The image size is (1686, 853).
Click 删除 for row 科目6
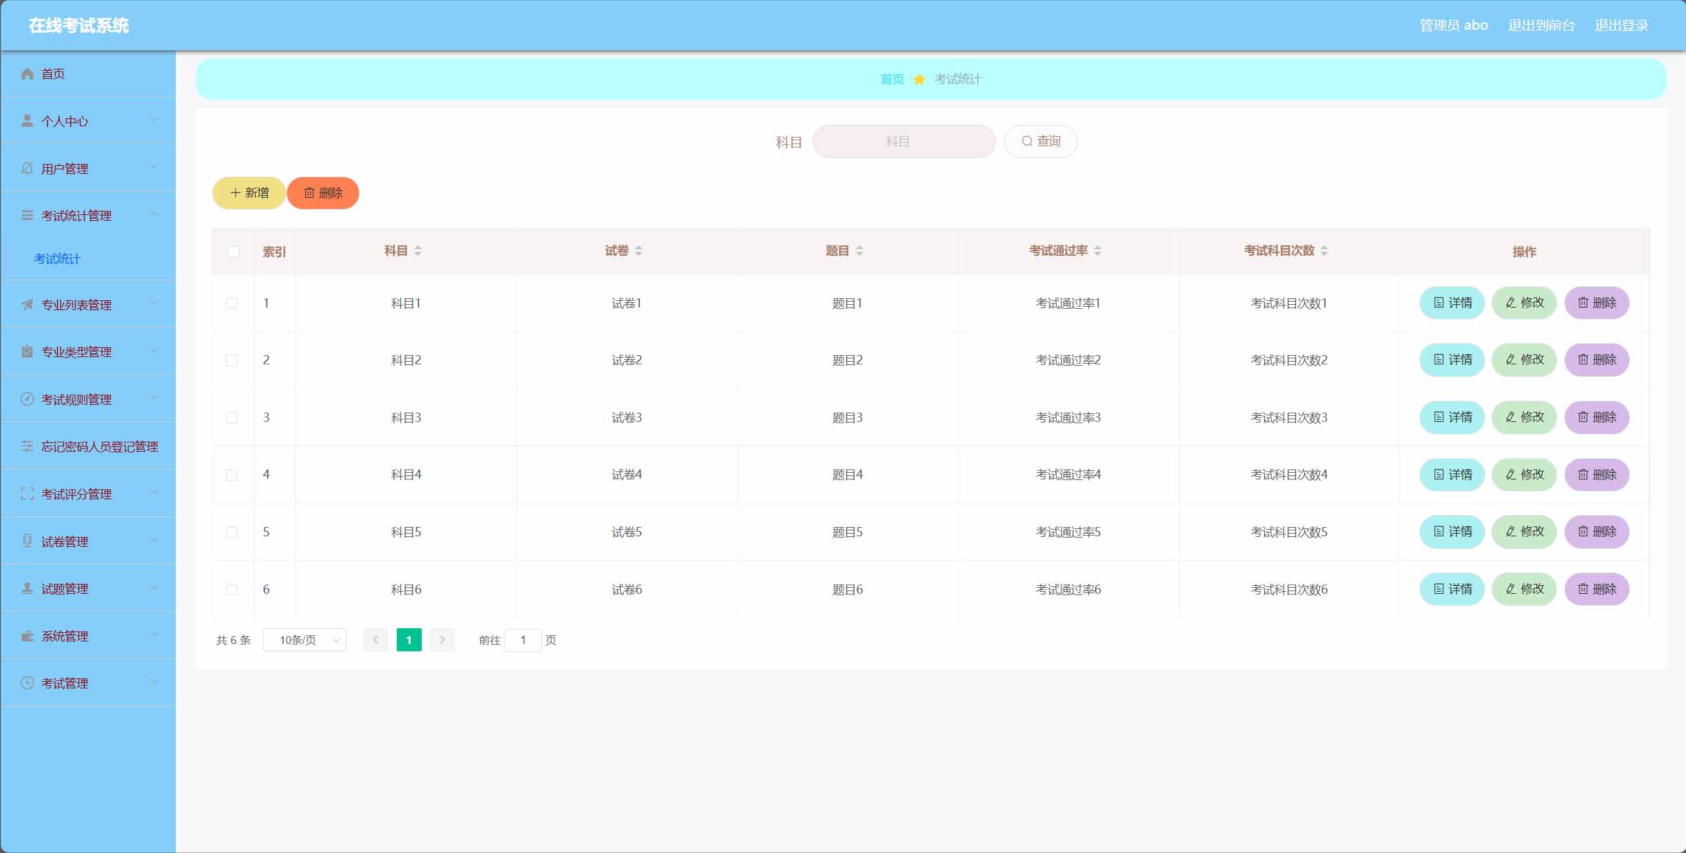[x=1597, y=589]
